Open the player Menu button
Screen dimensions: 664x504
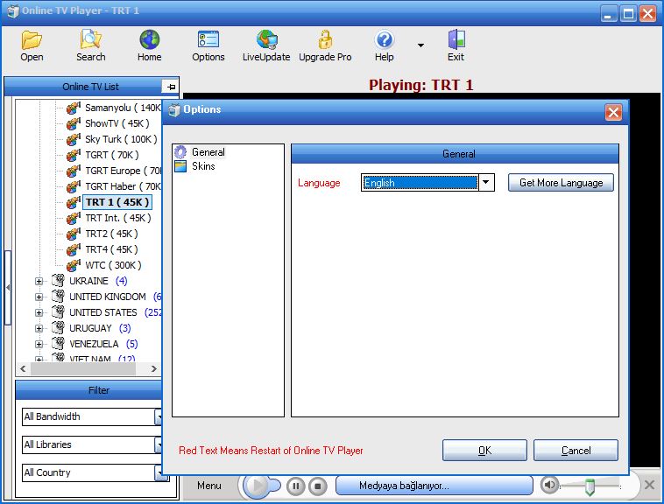click(209, 486)
